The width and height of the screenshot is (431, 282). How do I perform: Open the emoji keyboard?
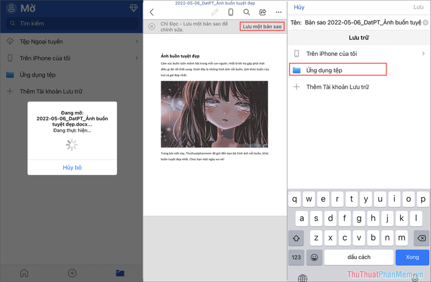[x=314, y=257]
